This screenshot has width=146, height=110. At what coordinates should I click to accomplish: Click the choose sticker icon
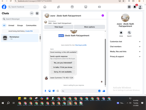click(54, 91)
